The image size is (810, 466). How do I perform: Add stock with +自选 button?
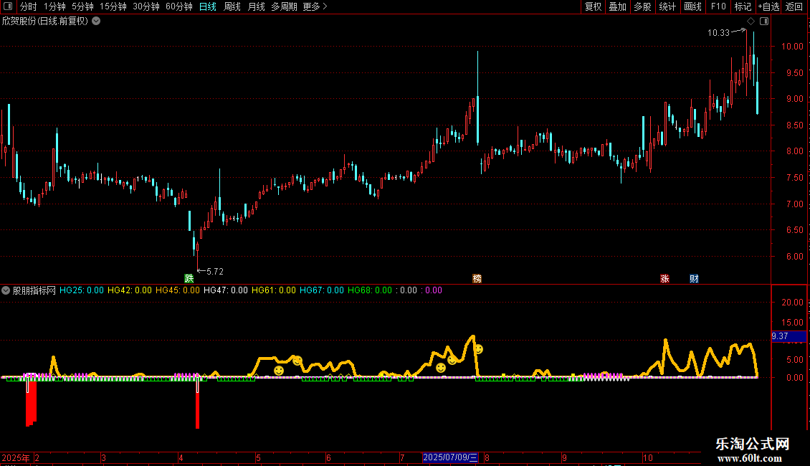coord(768,6)
